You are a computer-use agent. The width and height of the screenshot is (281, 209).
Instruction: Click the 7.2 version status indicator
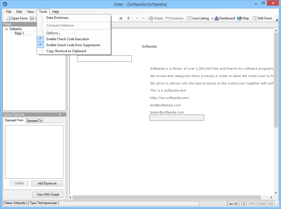coord(243,204)
